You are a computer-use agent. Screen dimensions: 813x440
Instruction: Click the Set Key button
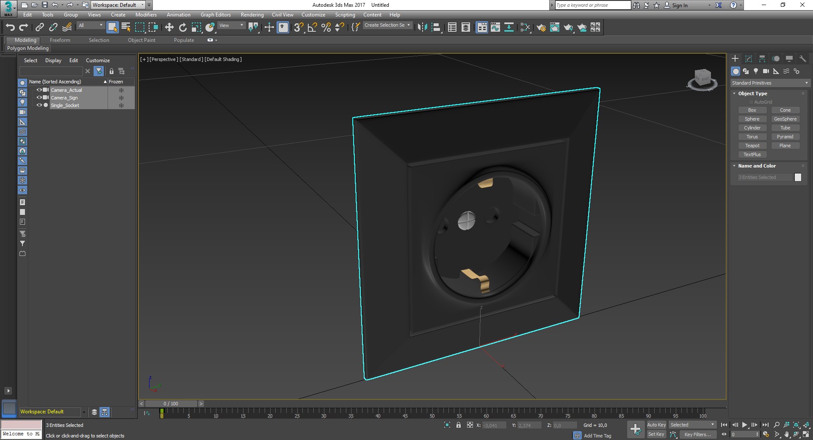click(656, 434)
